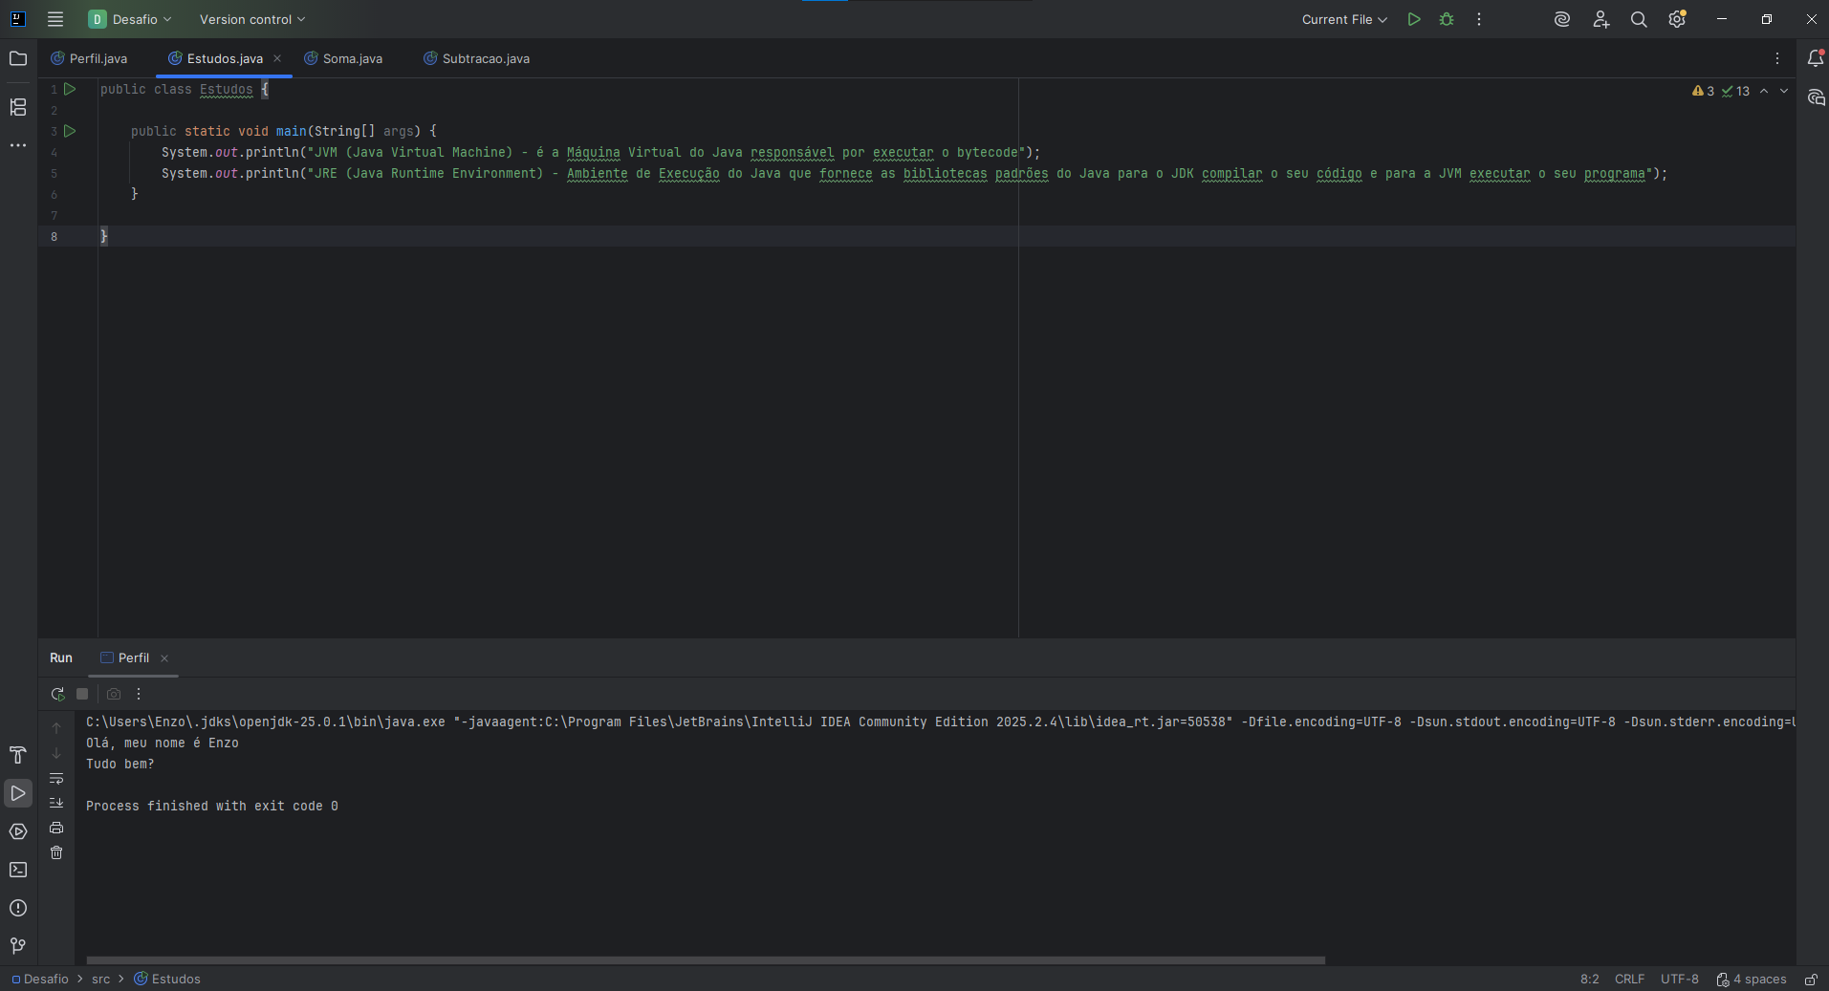Image resolution: width=1829 pixels, height=991 pixels.
Task: Click the UTF-8 encoding in the status bar
Action: point(1679,980)
